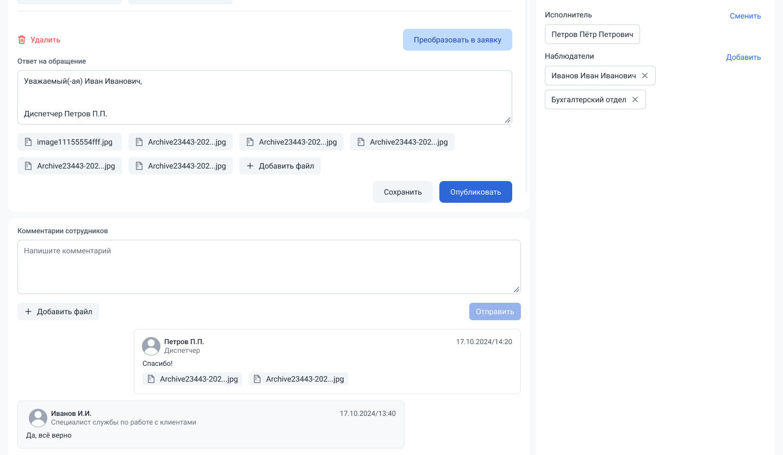Click Сменить link to change executor

[745, 16]
